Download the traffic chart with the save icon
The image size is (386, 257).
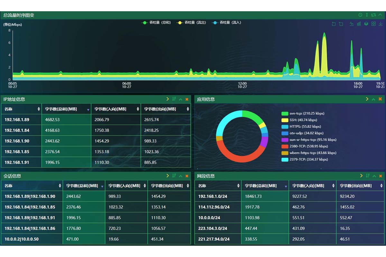coord(381,24)
